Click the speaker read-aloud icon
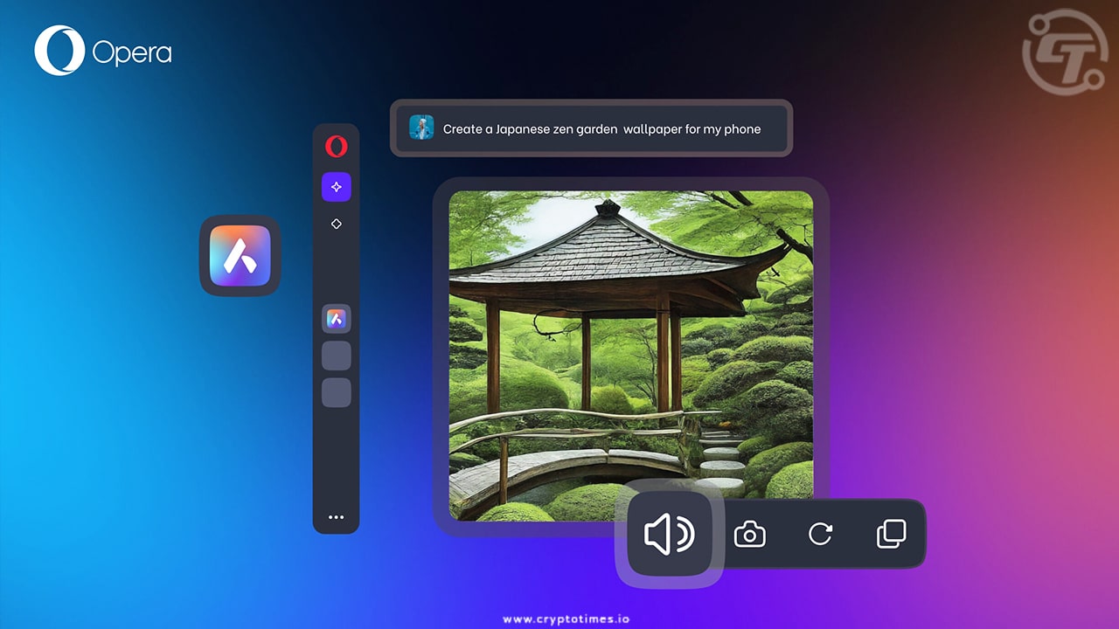This screenshot has width=1119, height=629. (669, 534)
